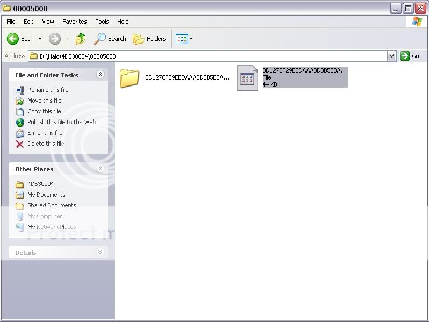This screenshot has height=322, width=429.
Task: Click the Publish this file to the Web icon
Action: [x=20, y=122]
